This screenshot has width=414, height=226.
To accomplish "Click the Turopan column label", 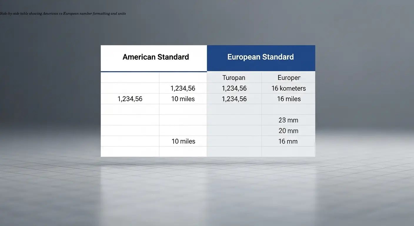I will pyautogui.click(x=234, y=77).
